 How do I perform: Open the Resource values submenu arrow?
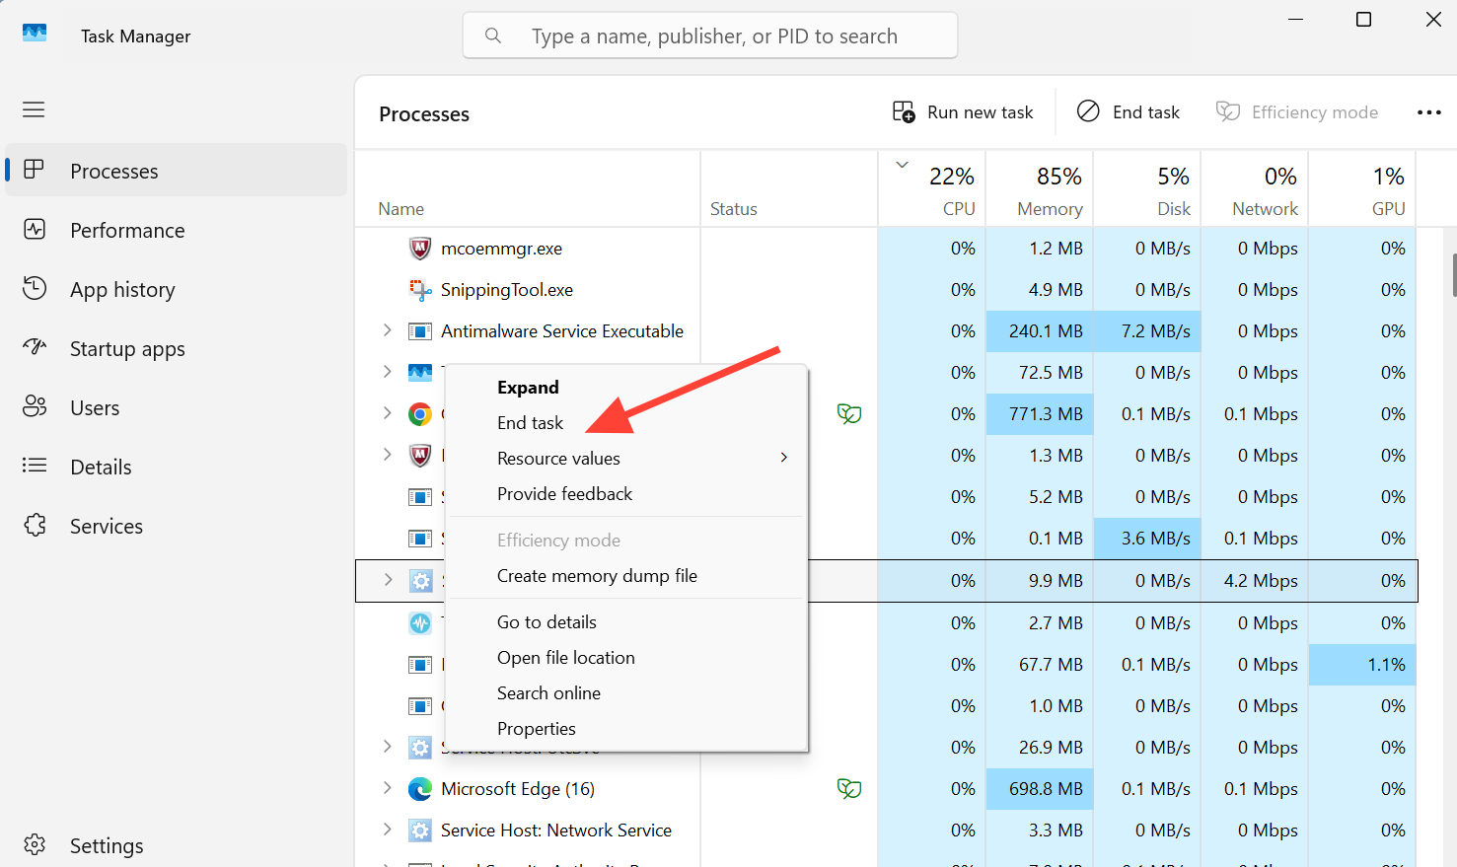tap(784, 458)
